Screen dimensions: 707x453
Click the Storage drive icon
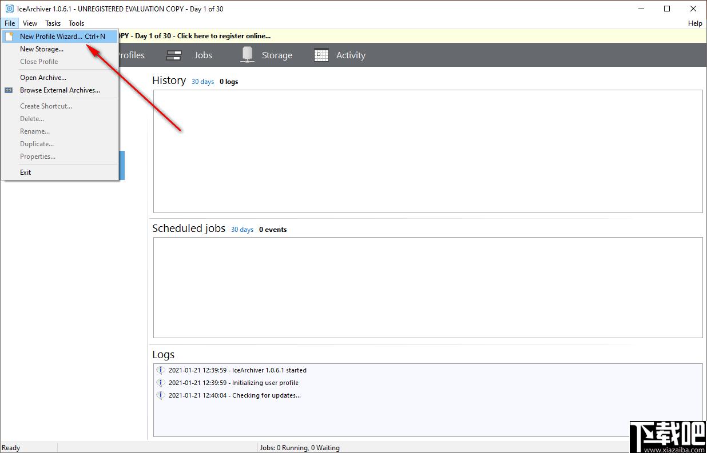click(247, 54)
